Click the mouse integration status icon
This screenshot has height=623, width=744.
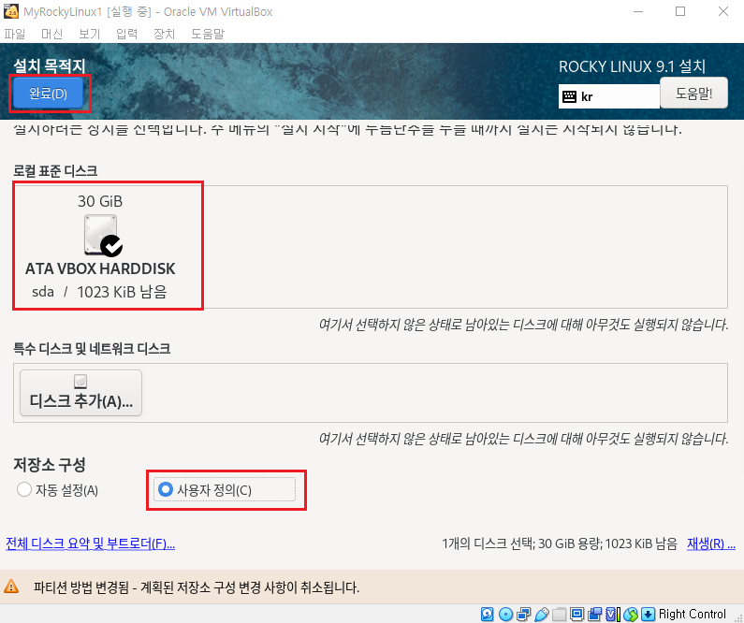click(x=631, y=614)
